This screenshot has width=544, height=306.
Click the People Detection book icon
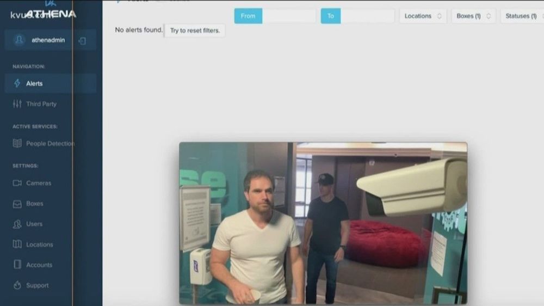point(17,144)
